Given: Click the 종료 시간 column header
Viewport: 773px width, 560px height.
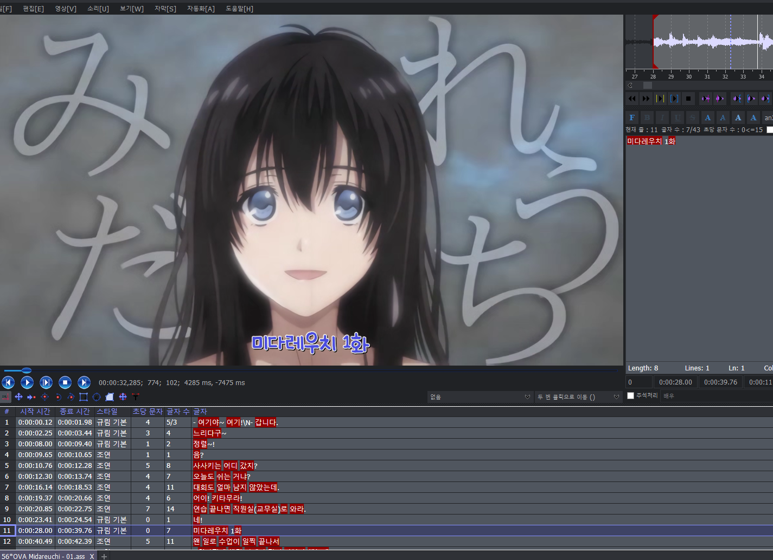Looking at the screenshot, I should 75,412.
